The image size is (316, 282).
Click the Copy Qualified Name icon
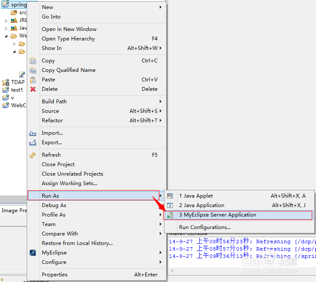[33, 70]
